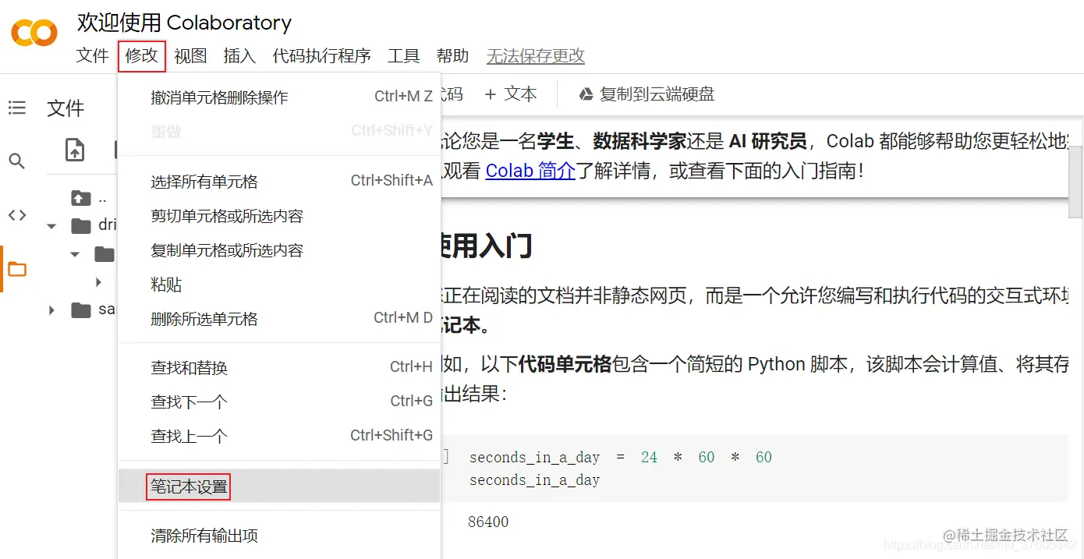Open the Colab 简介 link

click(x=530, y=171)
